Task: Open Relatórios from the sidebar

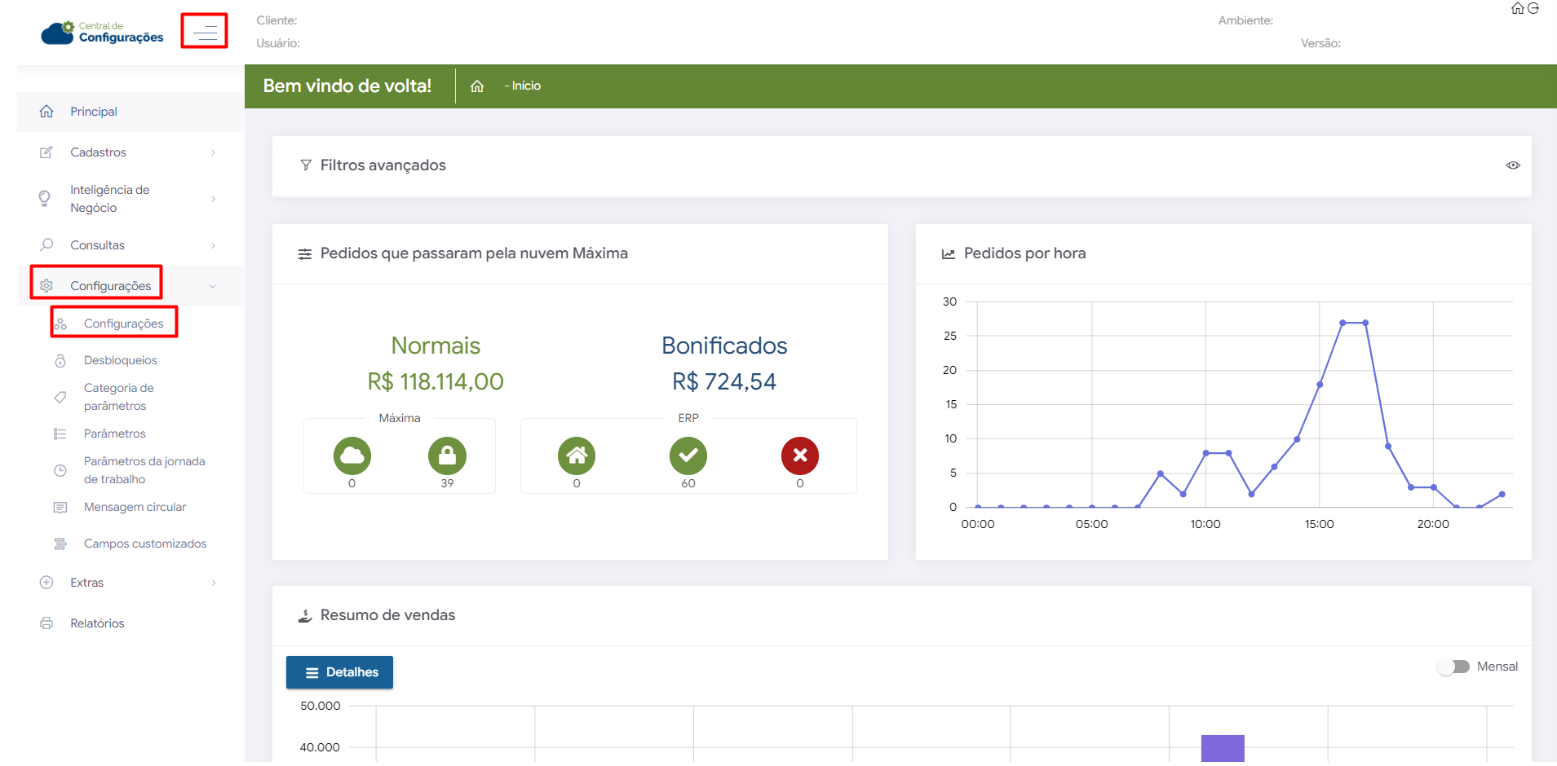Action: coord(97,623)
